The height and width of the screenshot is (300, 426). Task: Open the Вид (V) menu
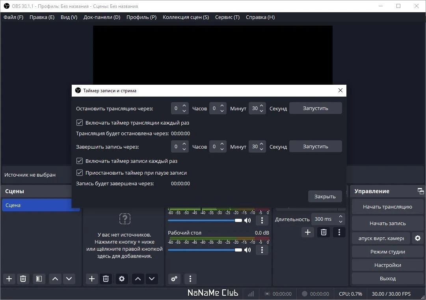pos(69,17)
